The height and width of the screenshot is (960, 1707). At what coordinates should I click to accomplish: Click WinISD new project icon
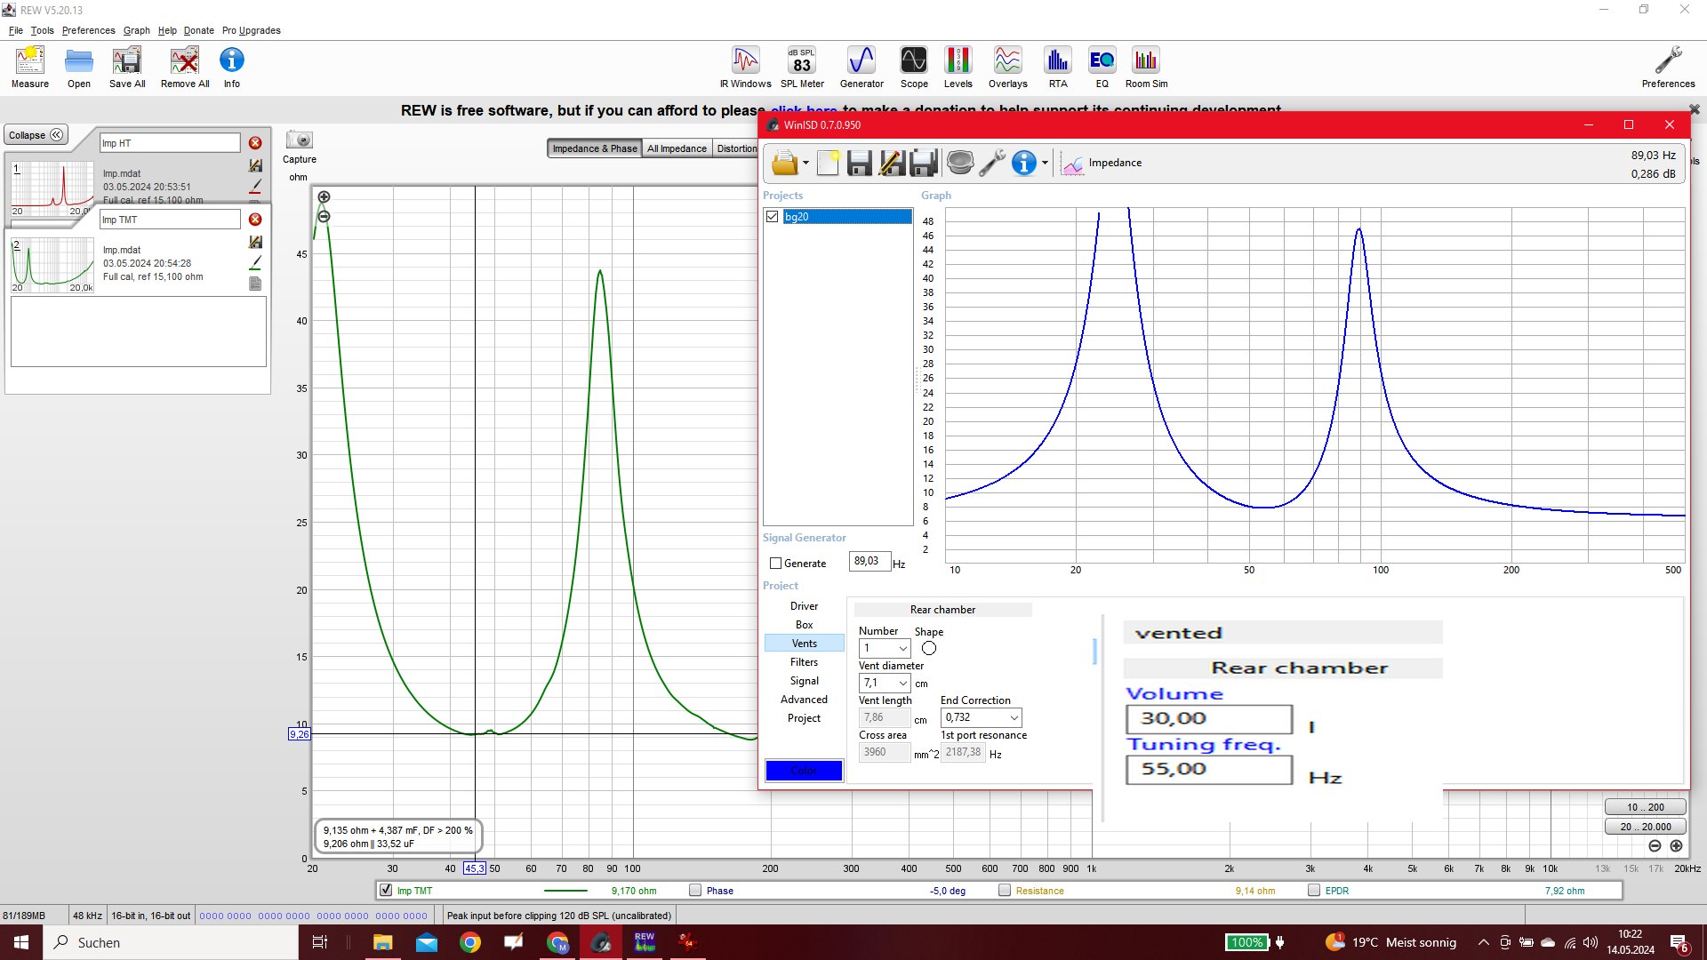(828, 163)
